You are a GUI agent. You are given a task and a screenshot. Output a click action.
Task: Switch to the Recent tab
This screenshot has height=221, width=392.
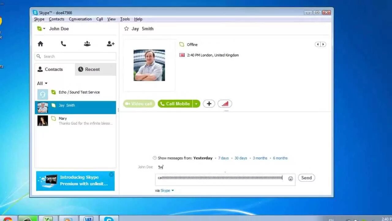(x=96, y=69)
